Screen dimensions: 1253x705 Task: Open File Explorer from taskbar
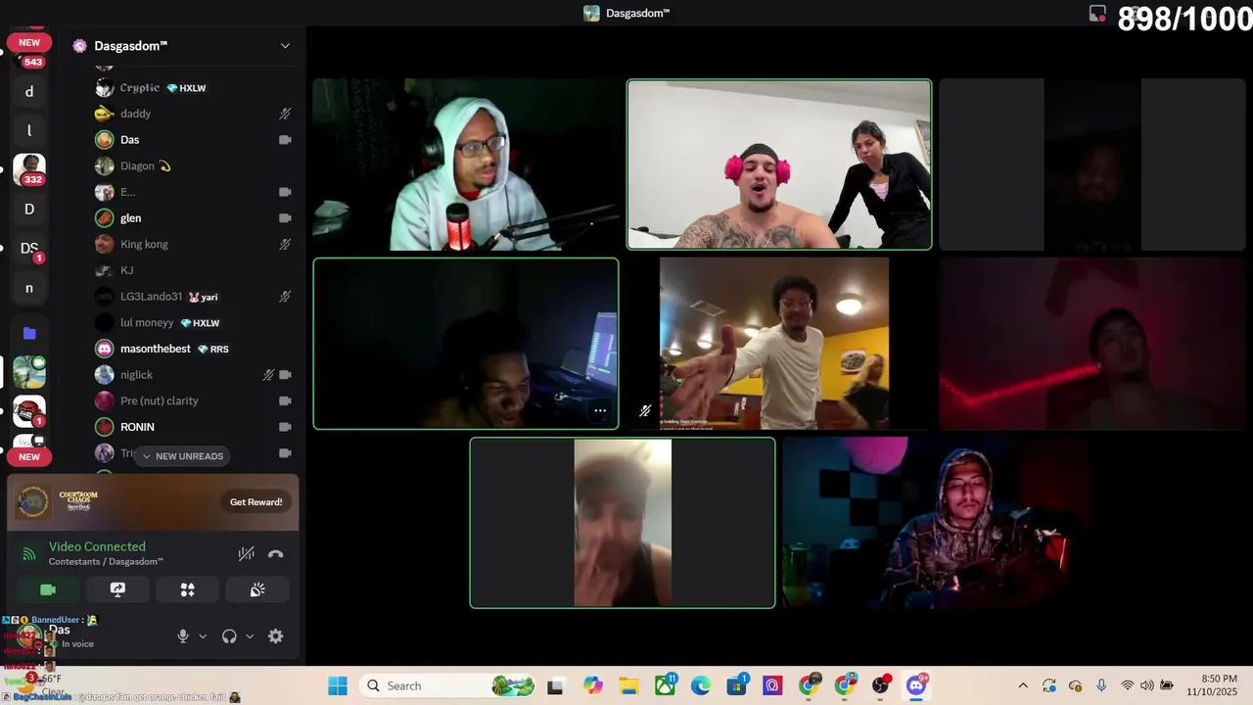pyautogui.click(x=627, y=685)
